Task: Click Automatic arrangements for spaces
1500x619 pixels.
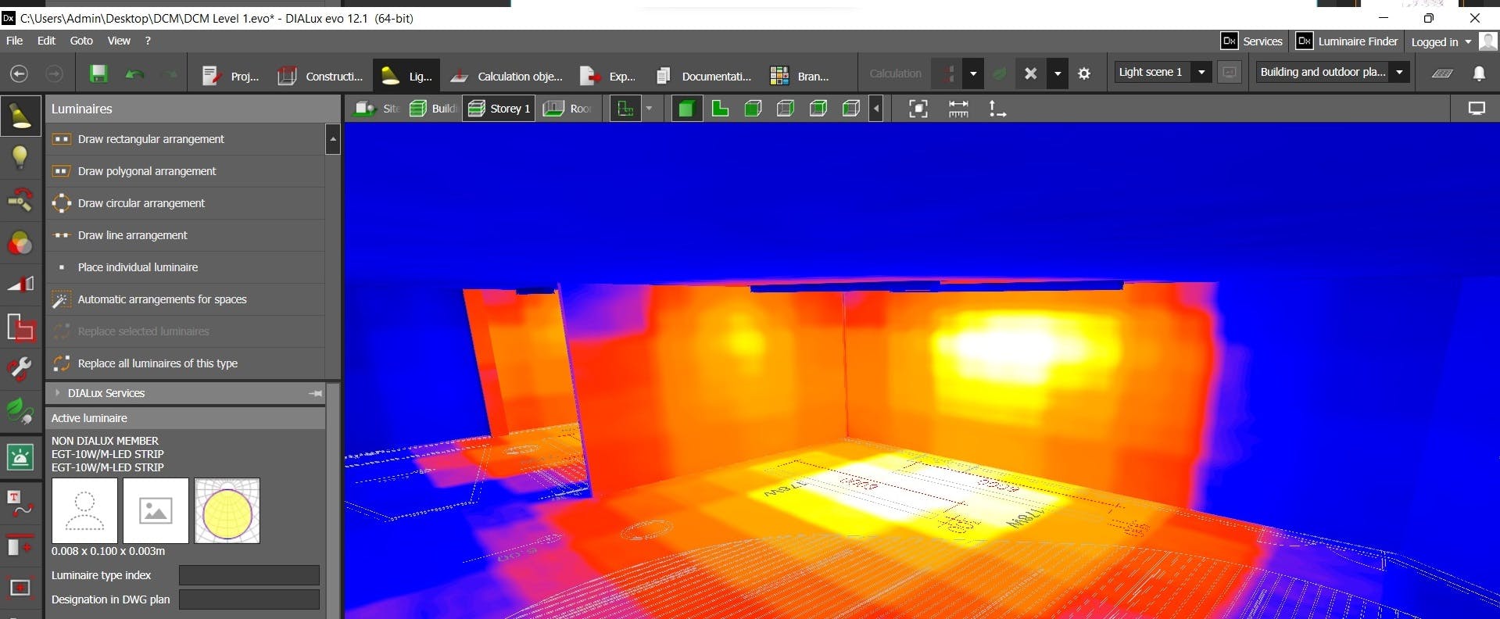Action: pos(185,299)
